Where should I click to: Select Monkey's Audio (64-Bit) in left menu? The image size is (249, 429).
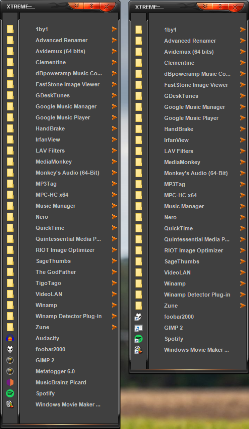(x=67, y=173)
